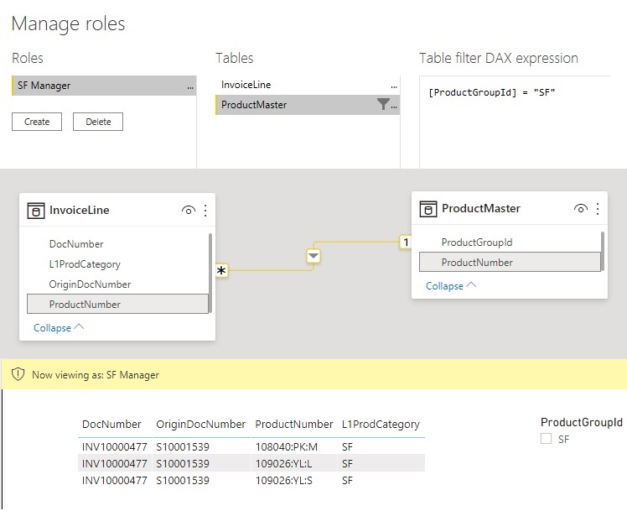Toggle InvoiceLine table visibility eye
The image size is (627, 511).
click(x=189, y=210)
